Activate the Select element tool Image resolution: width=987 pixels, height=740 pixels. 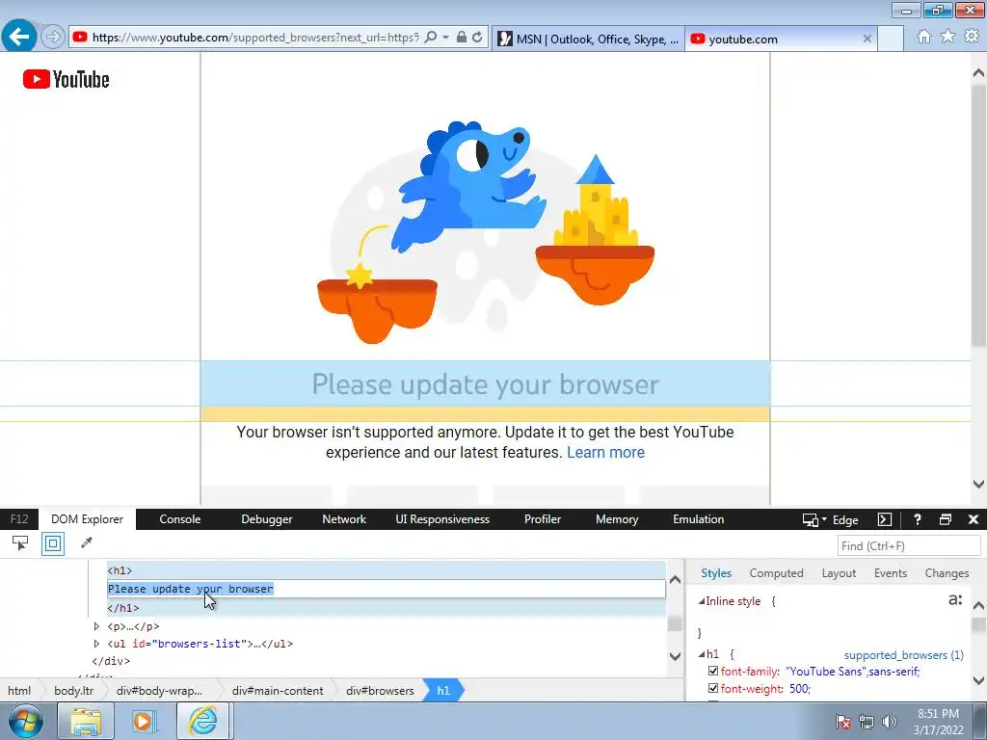(20, 543)
